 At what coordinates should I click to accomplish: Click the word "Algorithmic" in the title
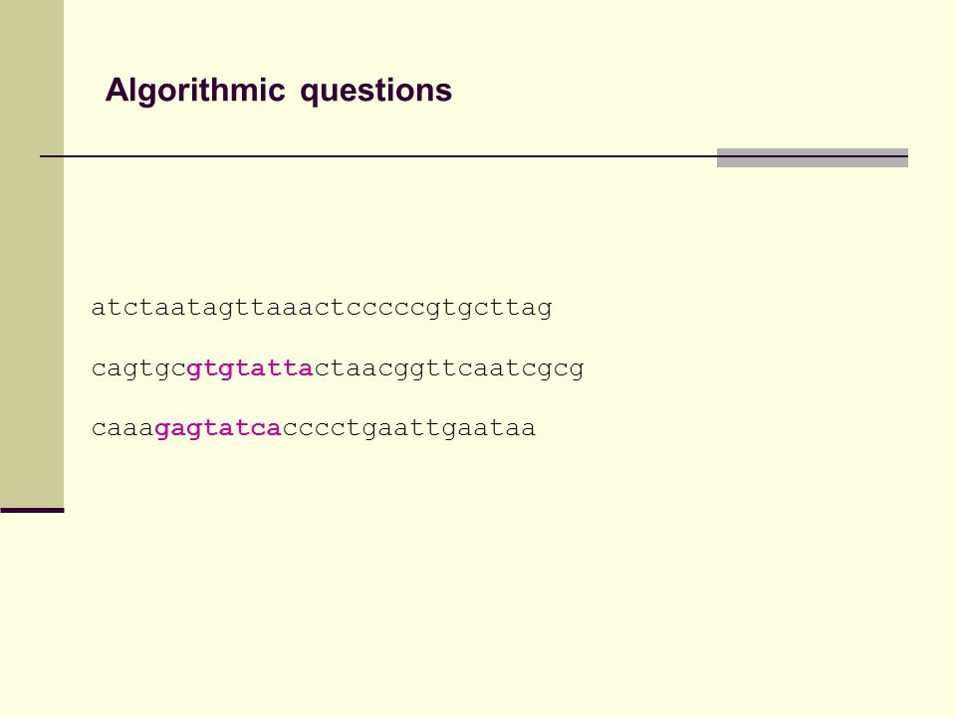[x=195, y=91]
